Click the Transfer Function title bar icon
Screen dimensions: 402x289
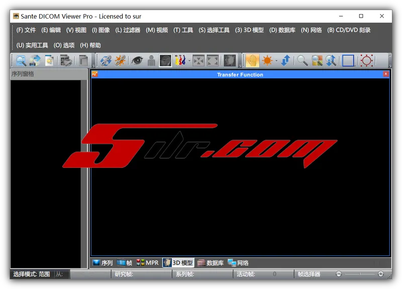95,74
